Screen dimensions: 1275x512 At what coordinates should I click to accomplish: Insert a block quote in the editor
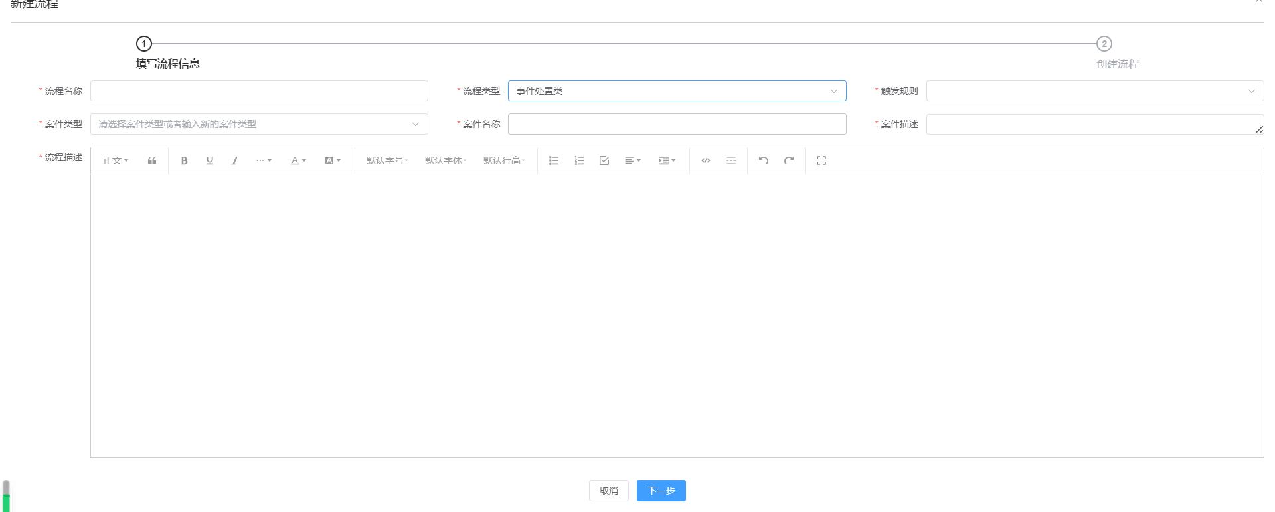[x=152, y=160]
